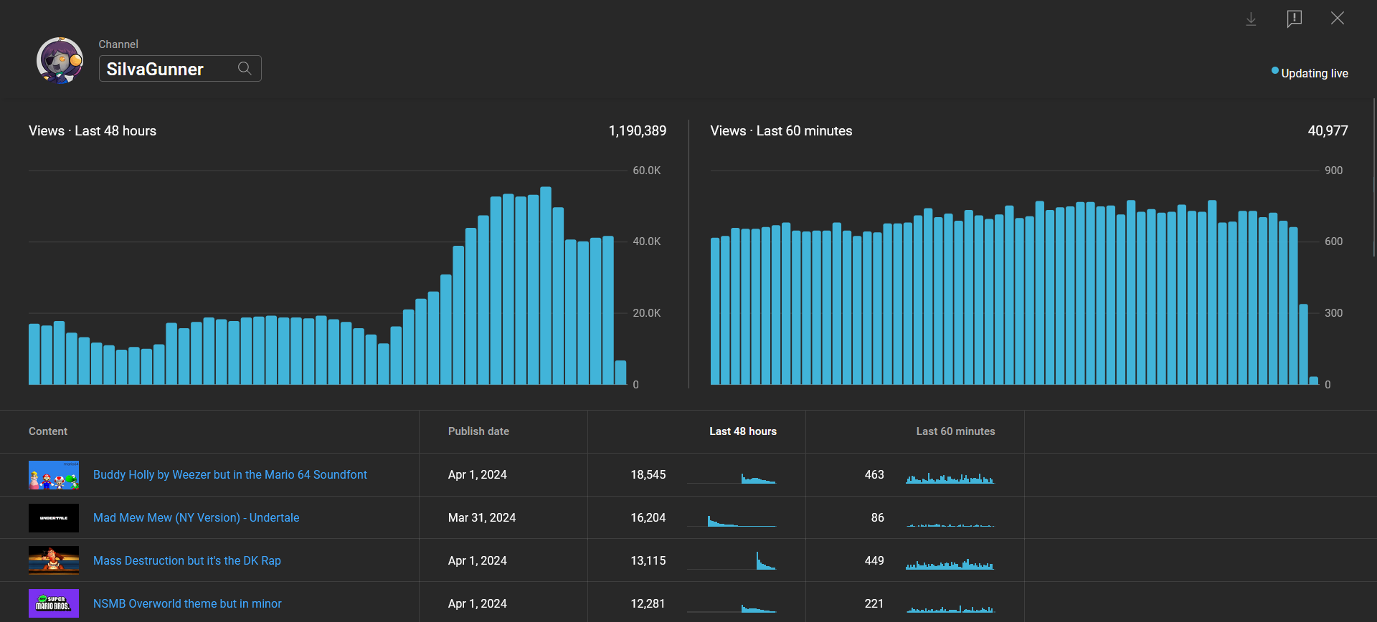Click Mad Mew Mew's 48-hour sparkline chart
Viewport: 1377px width, 622px height.
[x=732, y=520]
